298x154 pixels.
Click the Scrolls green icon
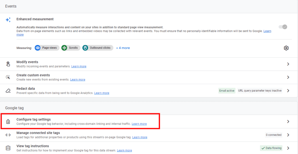tap(64, 48)
